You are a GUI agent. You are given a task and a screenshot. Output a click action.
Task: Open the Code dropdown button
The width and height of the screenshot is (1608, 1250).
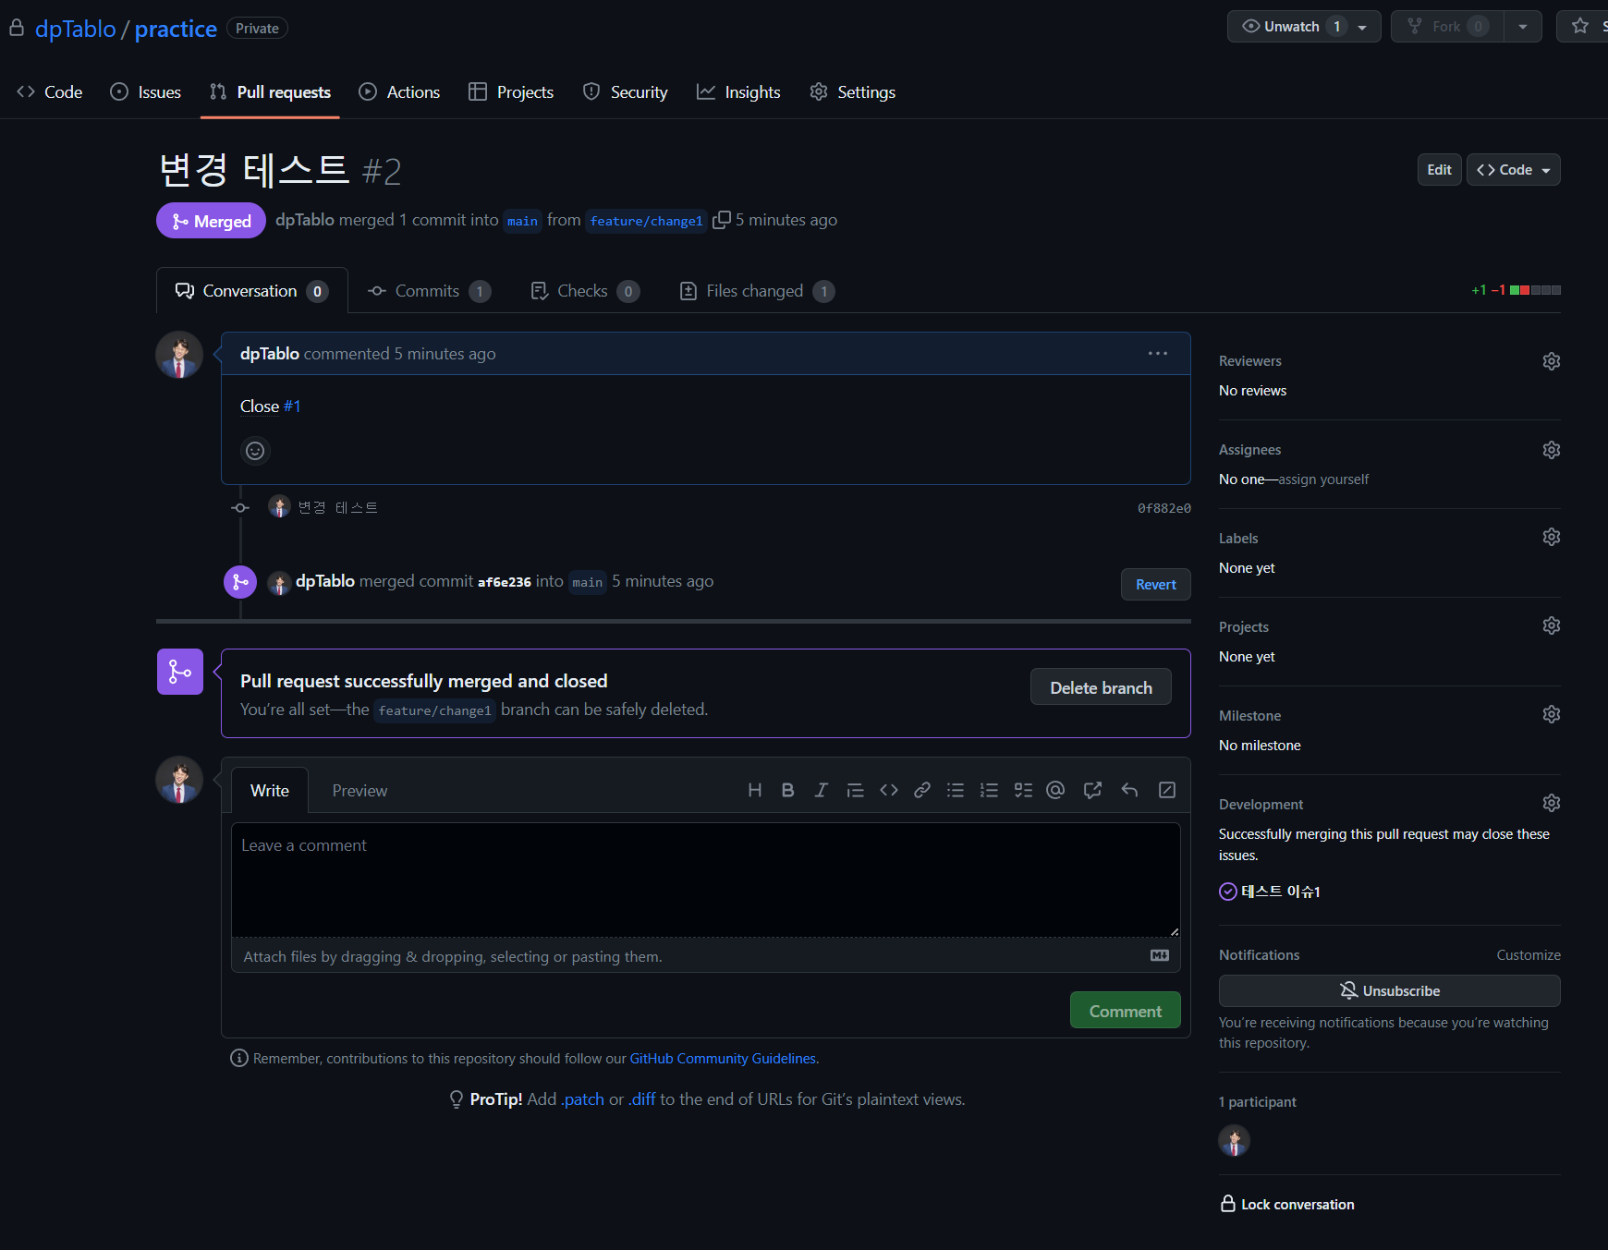[x=1514, y=170]
